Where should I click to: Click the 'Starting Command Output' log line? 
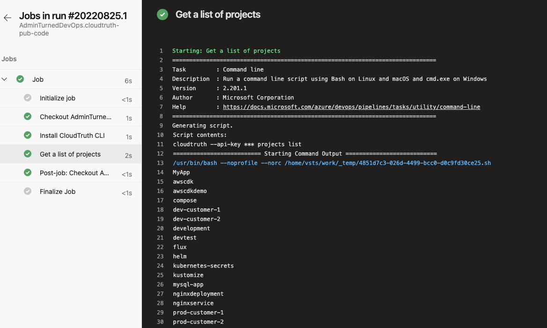click(304, 154)
